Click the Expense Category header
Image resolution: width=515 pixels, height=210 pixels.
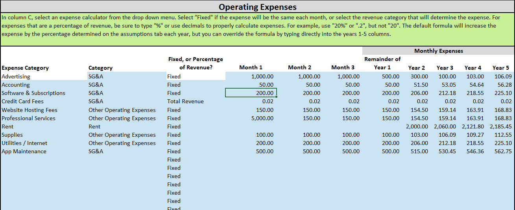tap(25, 68)
